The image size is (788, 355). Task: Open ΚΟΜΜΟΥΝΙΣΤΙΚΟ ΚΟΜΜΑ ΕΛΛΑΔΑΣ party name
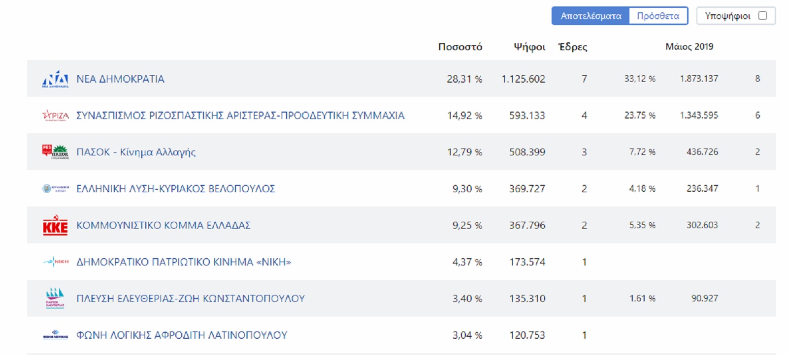coord(164,225)
